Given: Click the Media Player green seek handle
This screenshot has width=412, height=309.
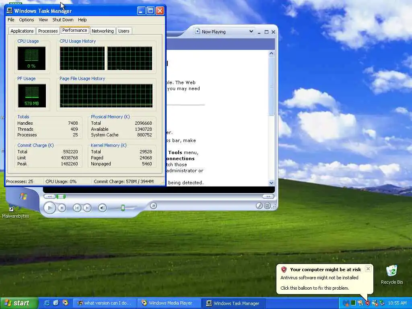Looking at the screenshot, I should 61,196.
